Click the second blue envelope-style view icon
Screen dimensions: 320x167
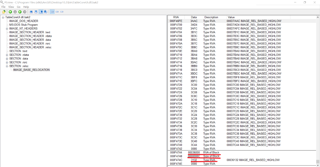[x=36, y=12]
